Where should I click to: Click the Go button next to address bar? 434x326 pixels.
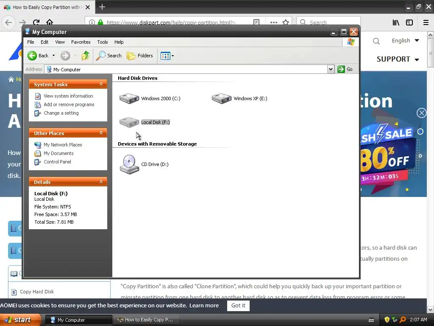click(345, 69)
